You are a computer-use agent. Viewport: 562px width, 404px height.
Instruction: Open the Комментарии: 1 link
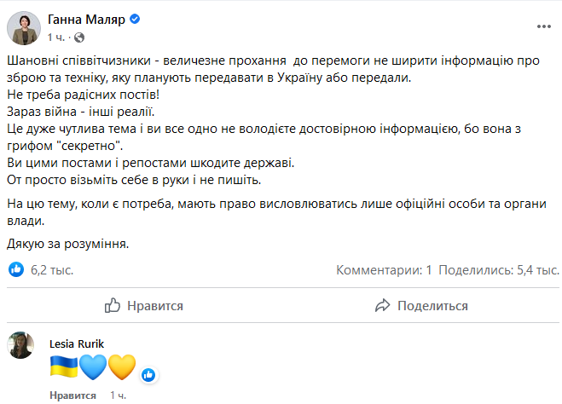pos(384,270)
